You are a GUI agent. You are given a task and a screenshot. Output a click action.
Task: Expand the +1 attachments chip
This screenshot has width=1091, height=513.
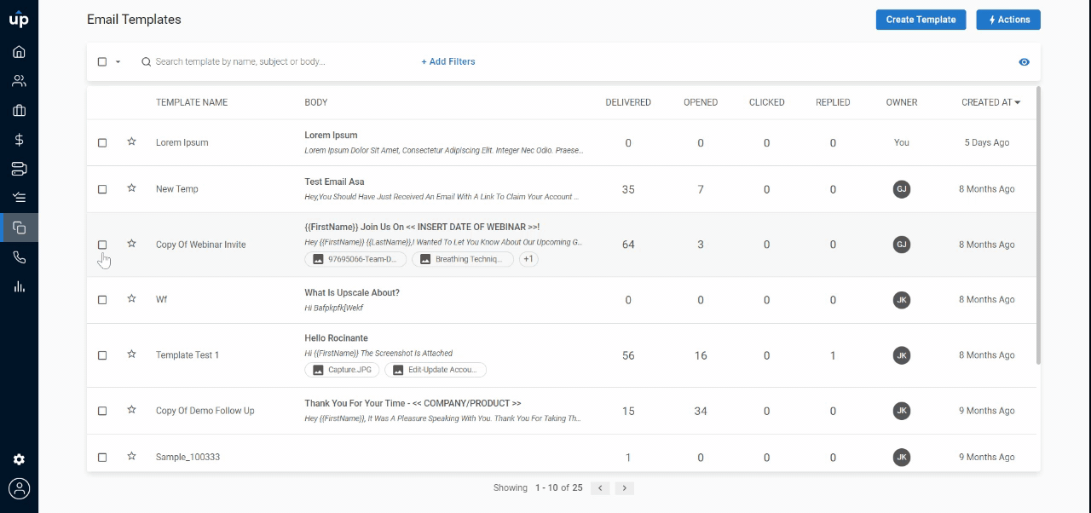[x=528, y=259]
